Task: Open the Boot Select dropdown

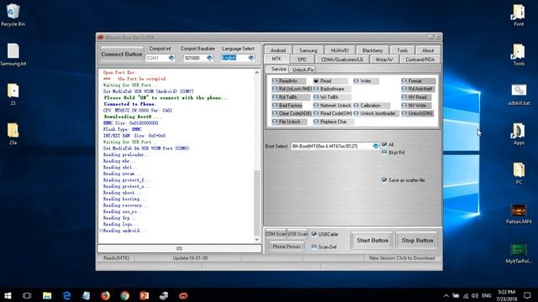Action: tap(376, 146)
